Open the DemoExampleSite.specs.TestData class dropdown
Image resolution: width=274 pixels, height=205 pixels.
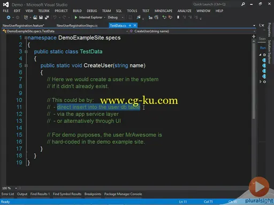pos(127,31)
